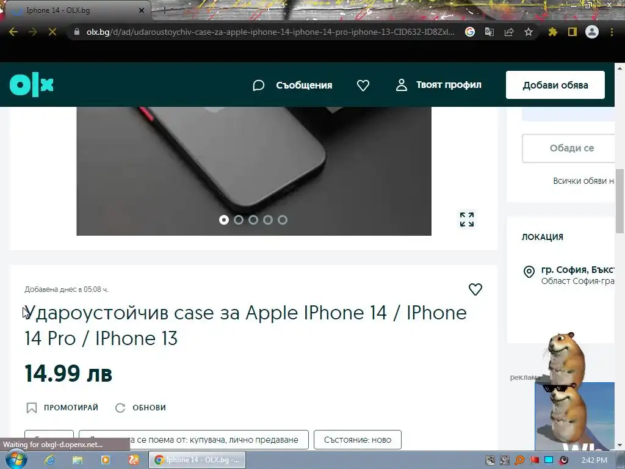Open Съобщения messages
Image resolution: width=625 pixels, height=469 pixels.
pos(292,85)
